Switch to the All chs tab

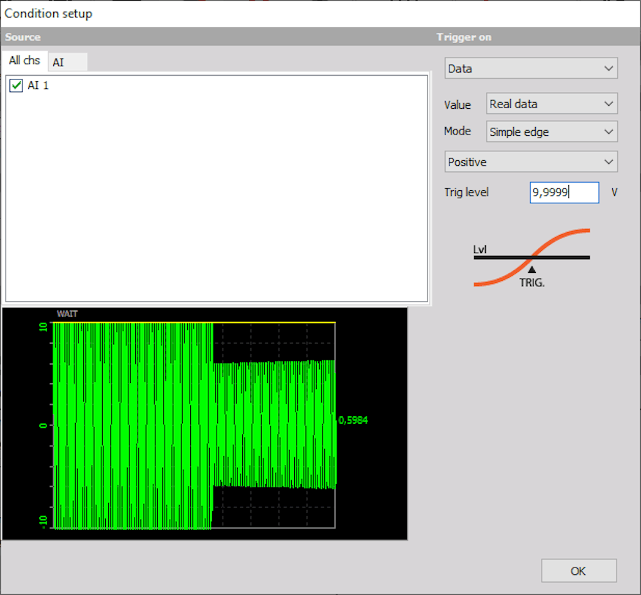[x=24, y=61]
